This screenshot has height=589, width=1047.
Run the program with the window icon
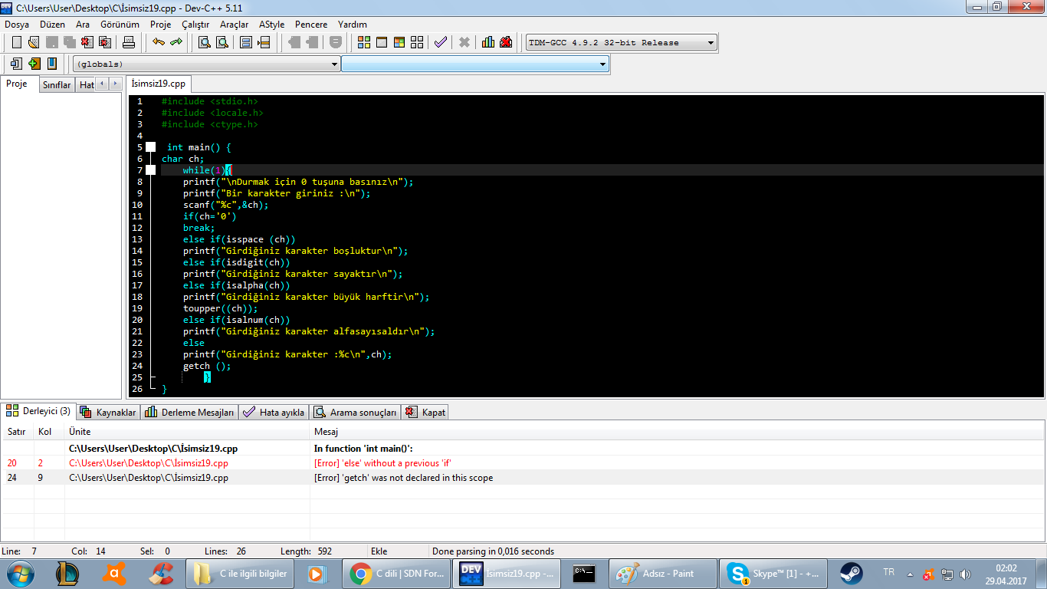pyautogui.click(x=382, y=42)
